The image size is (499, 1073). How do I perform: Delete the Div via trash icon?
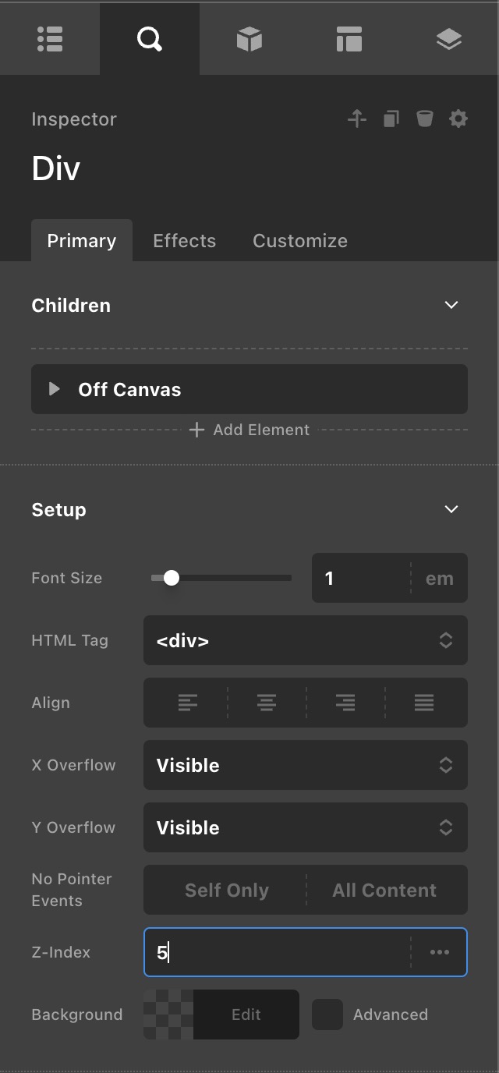click(x=424, y=119)
